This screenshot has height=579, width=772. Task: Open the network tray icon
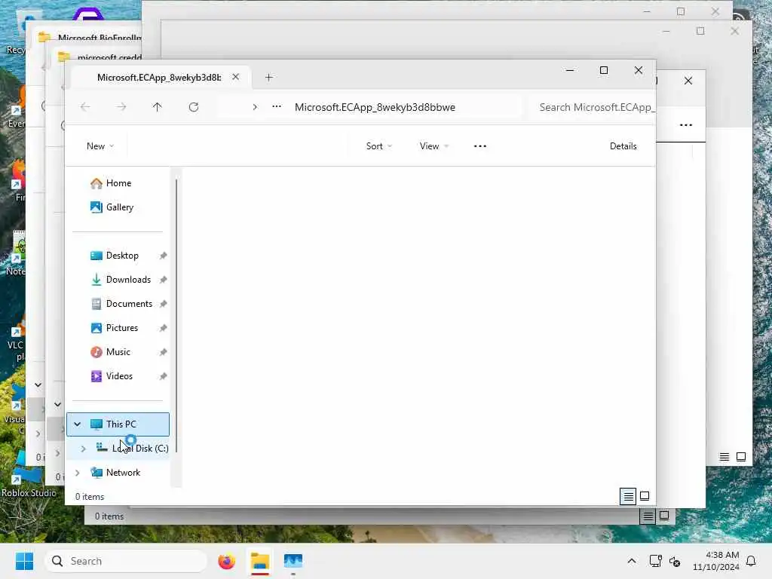(x=655, y=561)
